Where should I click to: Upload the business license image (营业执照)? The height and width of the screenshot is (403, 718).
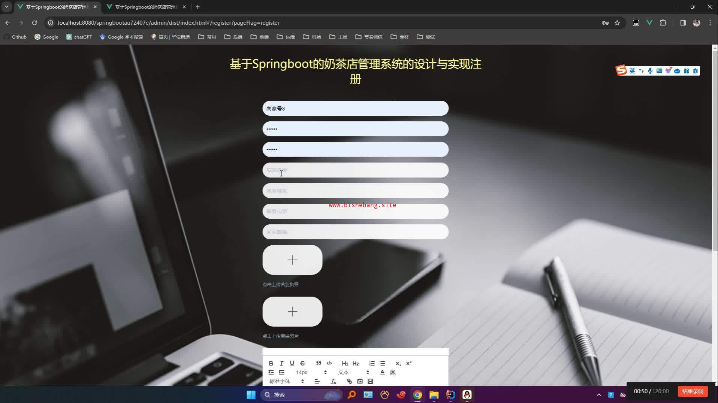292,260
